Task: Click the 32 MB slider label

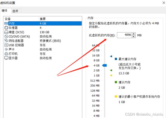Action: pyautogui.click(x=96, y=101)
